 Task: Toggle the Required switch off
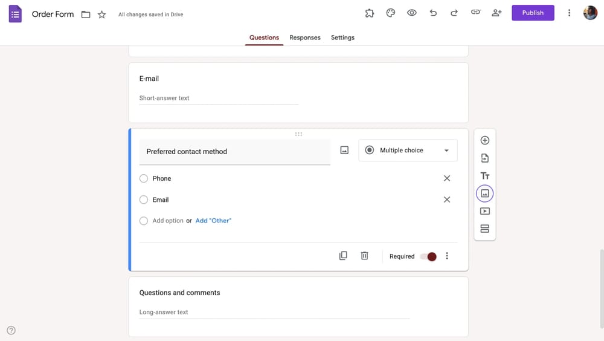[x=428, y=256]
